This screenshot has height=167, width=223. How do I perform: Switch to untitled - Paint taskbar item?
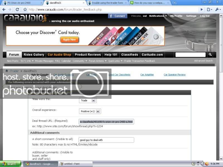76,164
